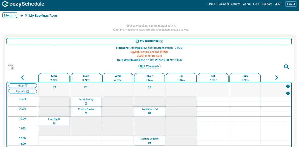Open Martina Lodallio booking slot
The width and height of the screenshot is (299, 147).
click(149, 141)
